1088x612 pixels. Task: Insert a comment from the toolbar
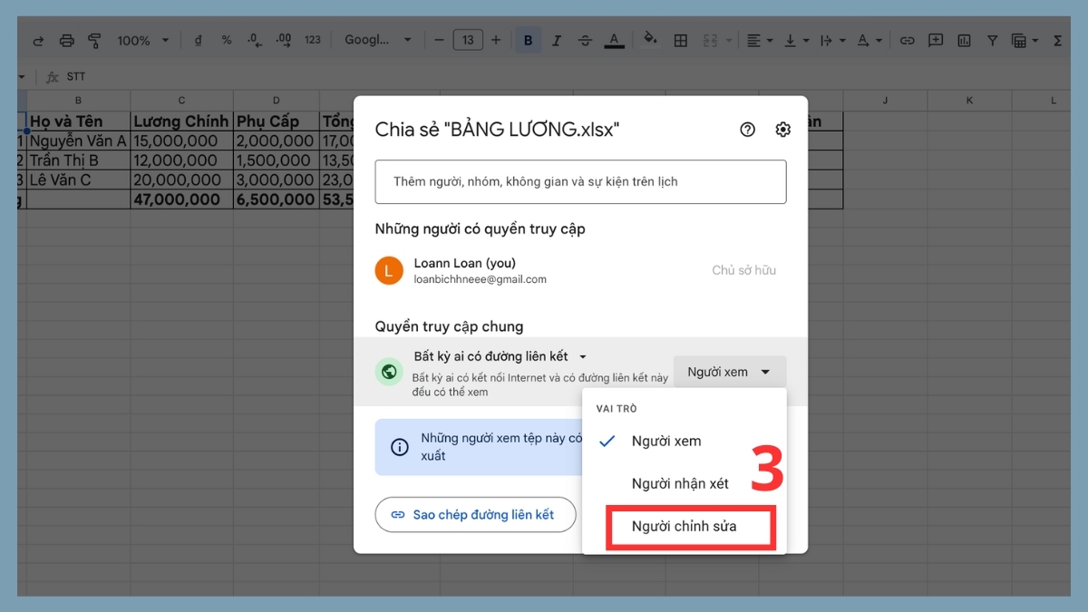(936, 39)
